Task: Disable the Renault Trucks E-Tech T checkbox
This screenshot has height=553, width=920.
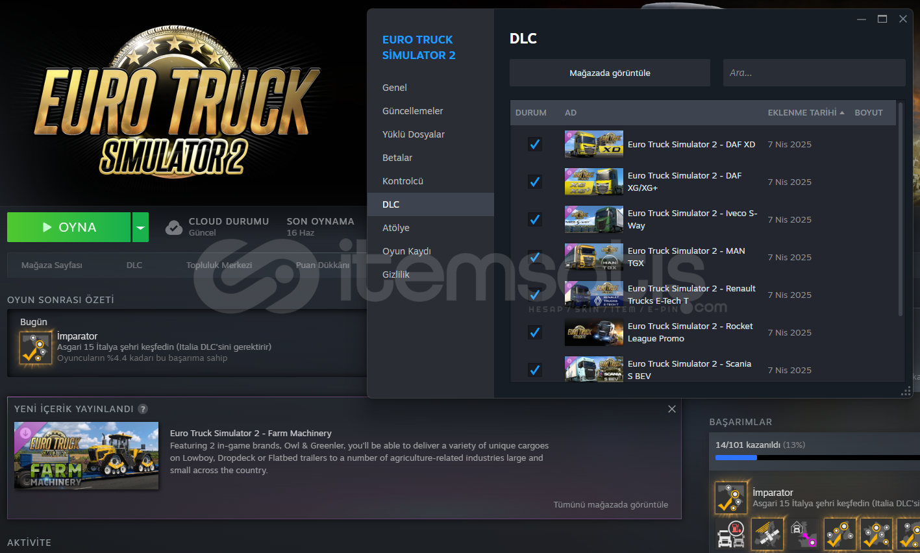Action: click(534, 295)
